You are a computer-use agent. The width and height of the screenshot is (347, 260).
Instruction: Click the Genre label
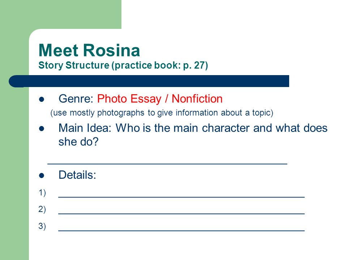click(x=76, y=99)
